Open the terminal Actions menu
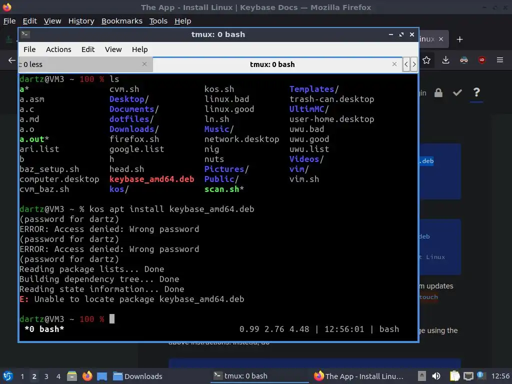Viewport: 512px width, 384px height. pos(58,49)
